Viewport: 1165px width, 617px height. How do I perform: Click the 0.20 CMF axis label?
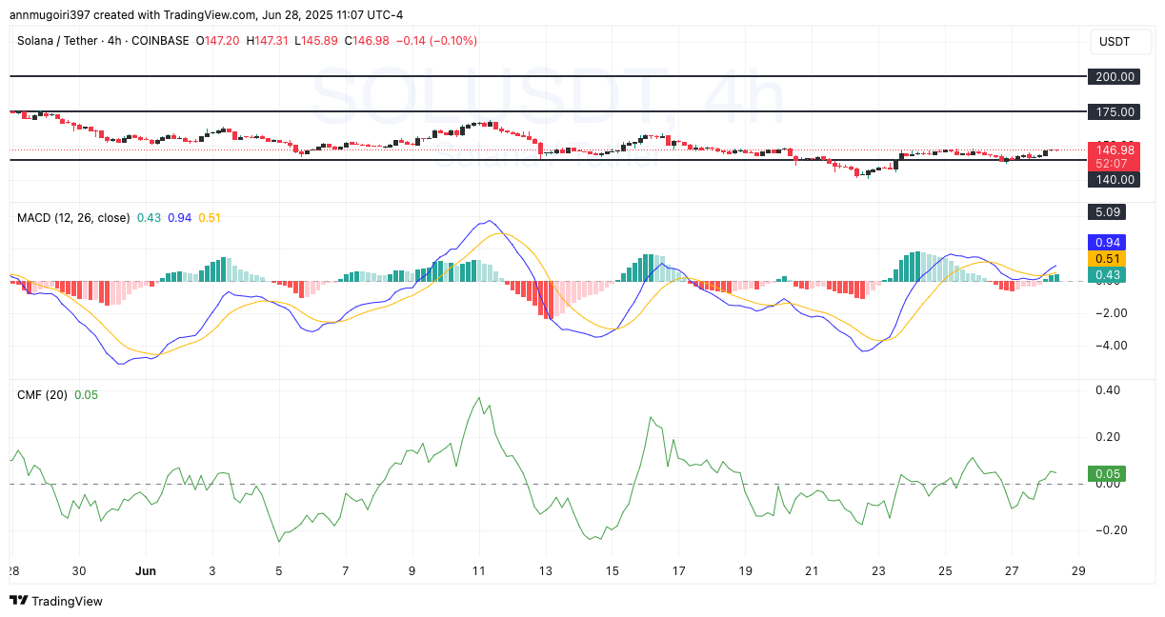[1108, 437]
